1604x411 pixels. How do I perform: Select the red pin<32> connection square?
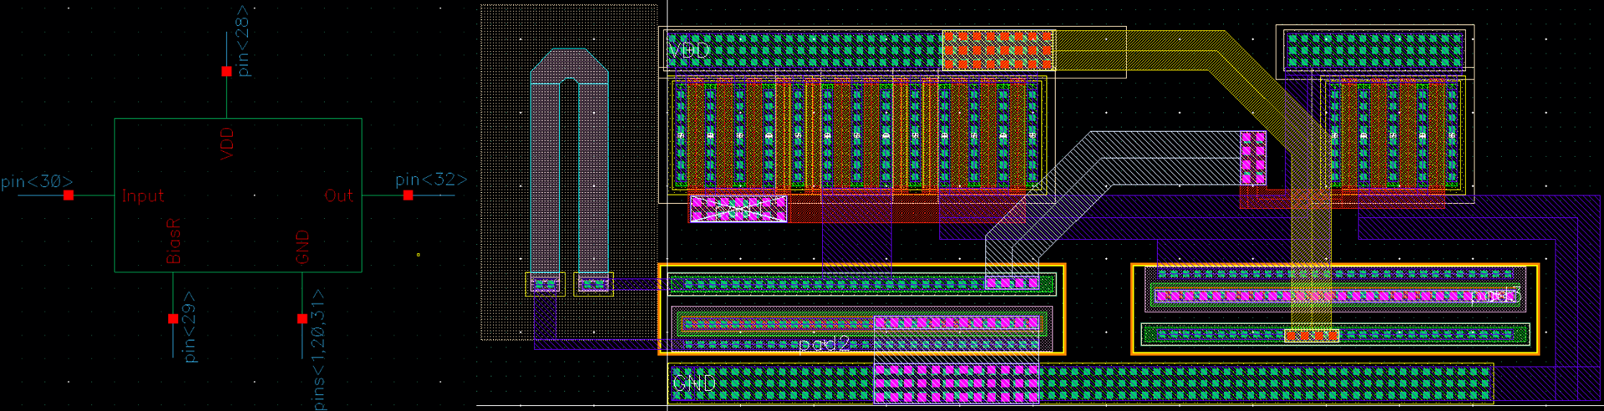pyautogui.click(x=408, y=195)
